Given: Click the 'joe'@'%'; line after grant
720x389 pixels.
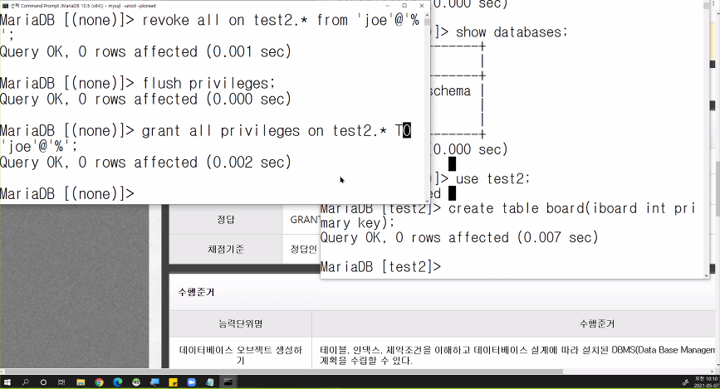Looking at the screenshot, I should 38,147.
